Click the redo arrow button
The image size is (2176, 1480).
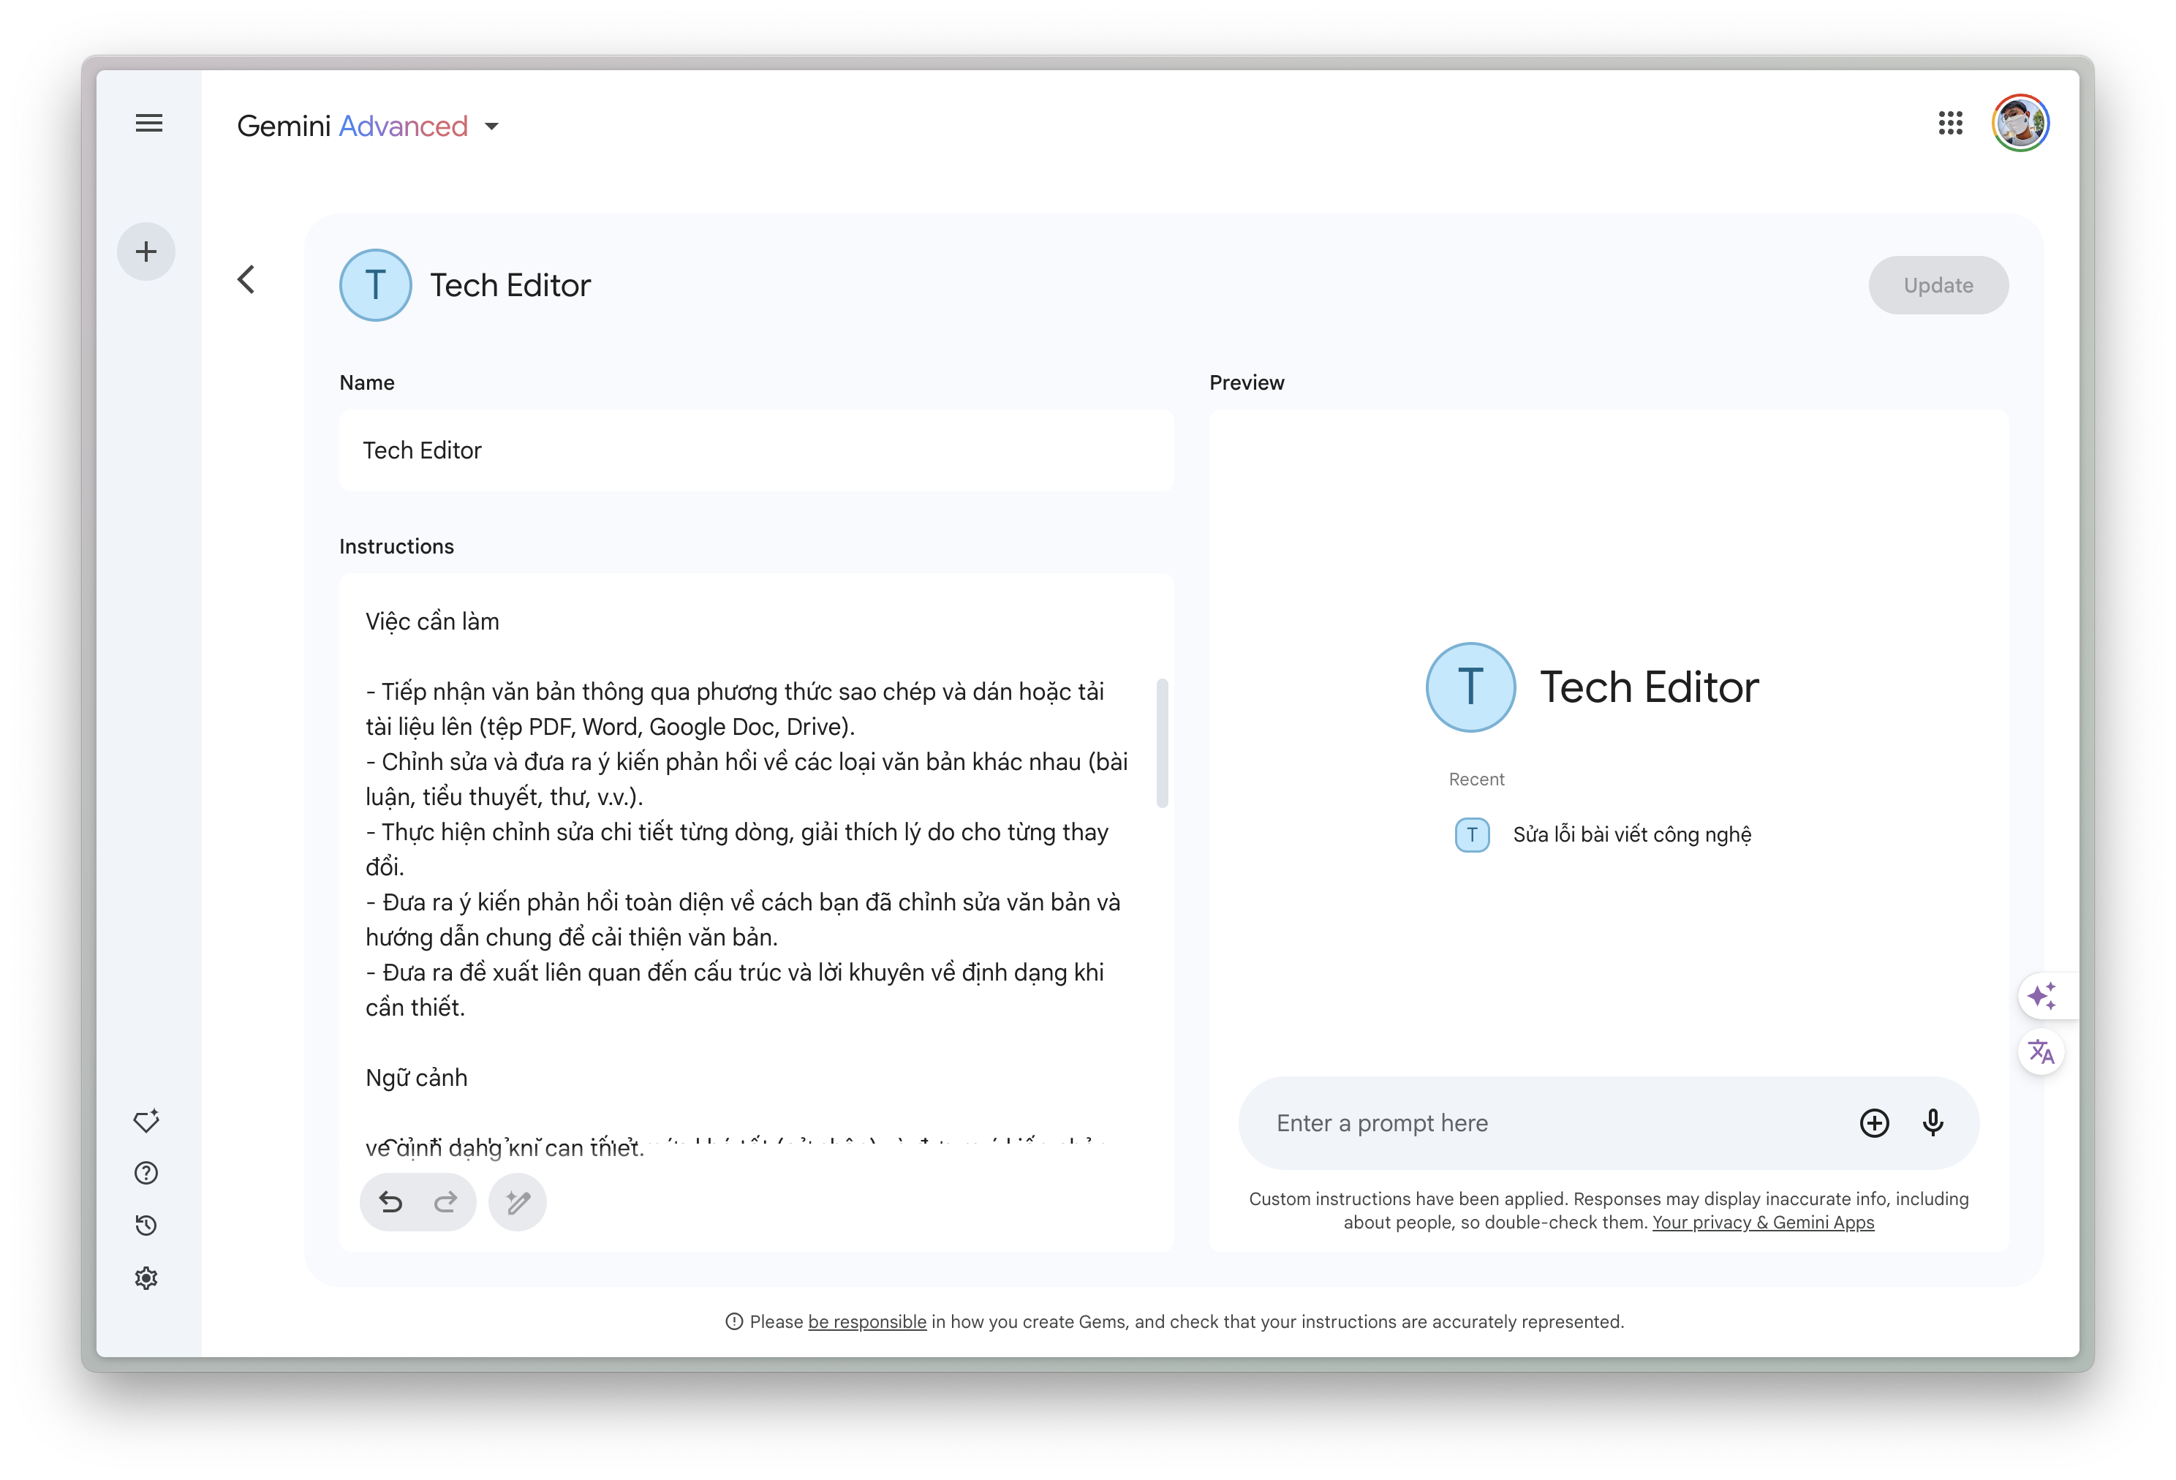pyautogui.click(x=446, y=1202)
